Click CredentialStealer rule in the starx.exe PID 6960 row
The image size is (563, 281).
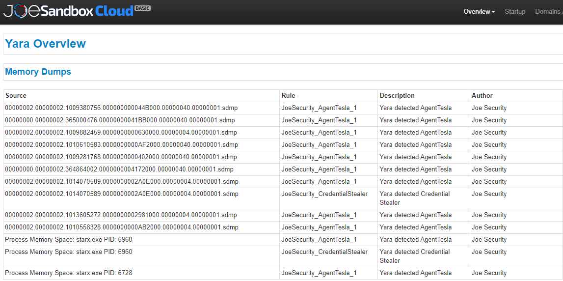point(324,252)
